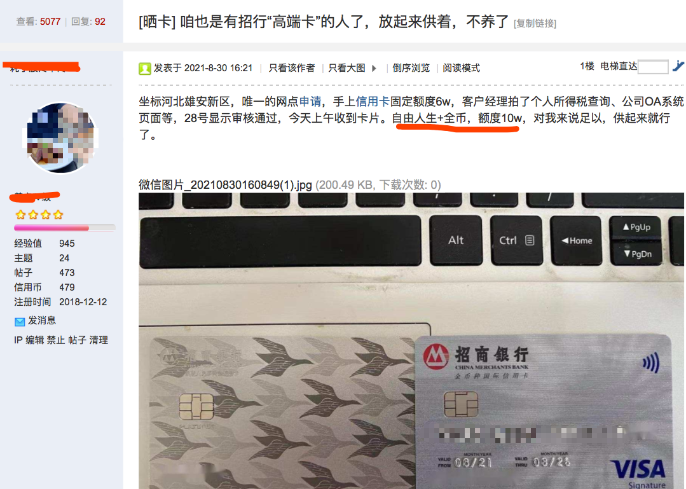686x489 pixels.
Task: Click the IP moderation link
Action: pos(18,340)
